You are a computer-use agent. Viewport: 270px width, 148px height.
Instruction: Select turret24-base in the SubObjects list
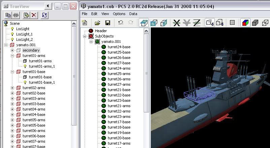[x=119, y=47]
